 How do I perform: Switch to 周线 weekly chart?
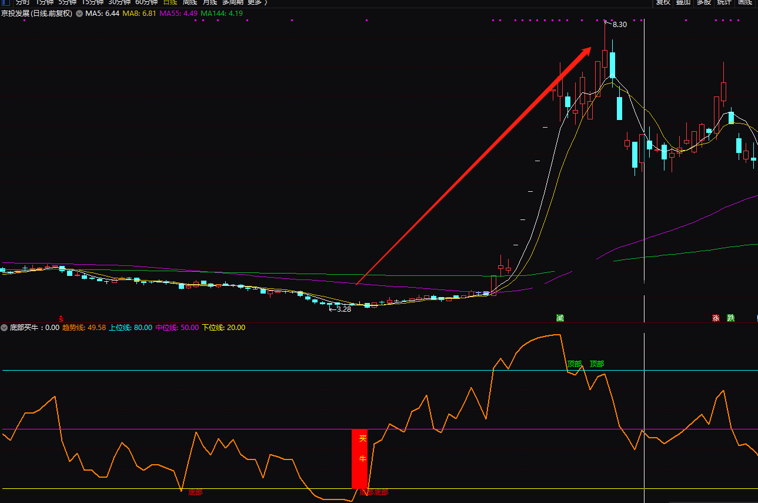pyautogui.click(x=189, y=2)
